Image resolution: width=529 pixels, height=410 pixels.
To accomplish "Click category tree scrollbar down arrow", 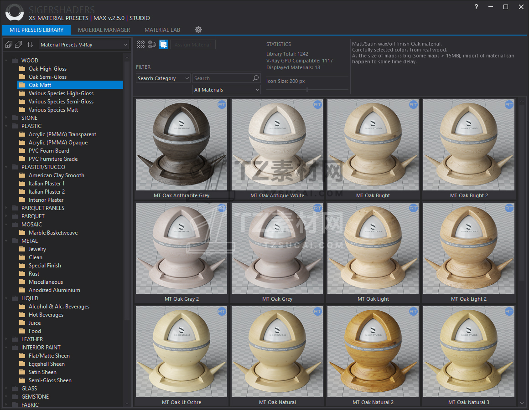I will pyautogui.click(x=127, y=403).
